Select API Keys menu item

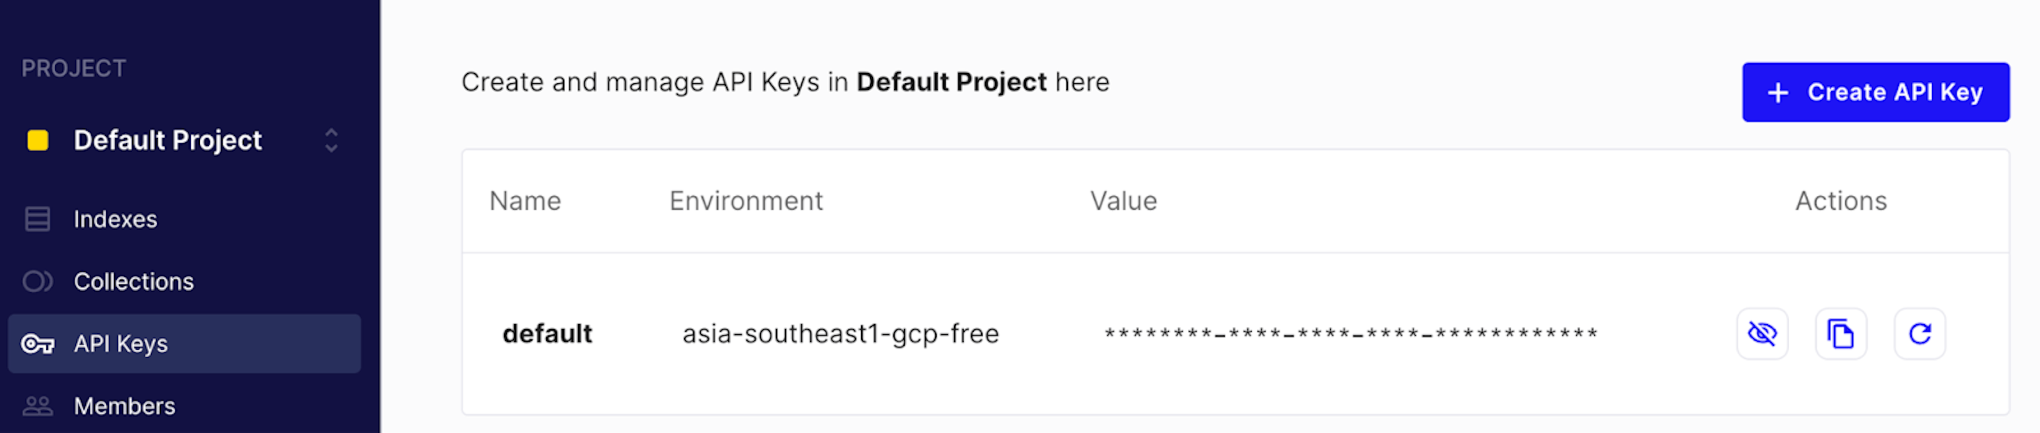coord(184,343)
